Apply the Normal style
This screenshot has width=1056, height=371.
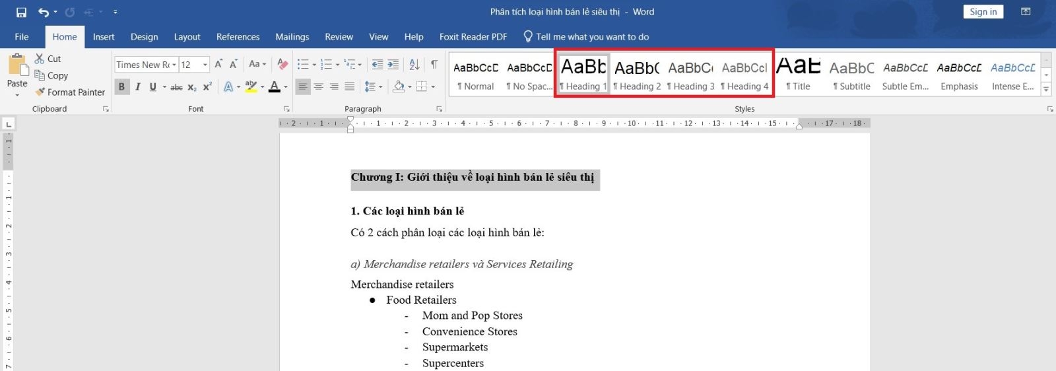pyautogui.click(x=476, y=75)
